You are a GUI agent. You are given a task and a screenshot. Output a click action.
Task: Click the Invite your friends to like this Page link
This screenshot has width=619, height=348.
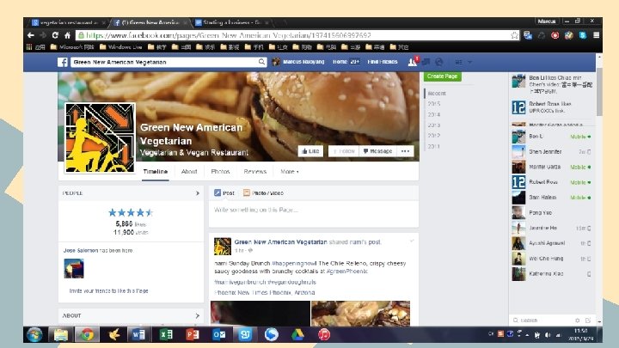coord(108,290)
